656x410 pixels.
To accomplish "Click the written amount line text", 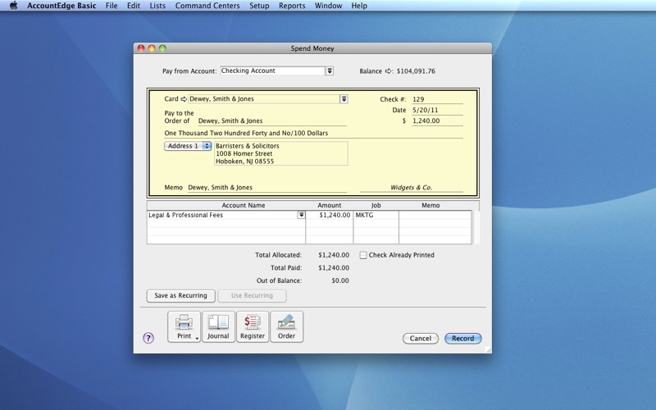I will pos(246,133).
